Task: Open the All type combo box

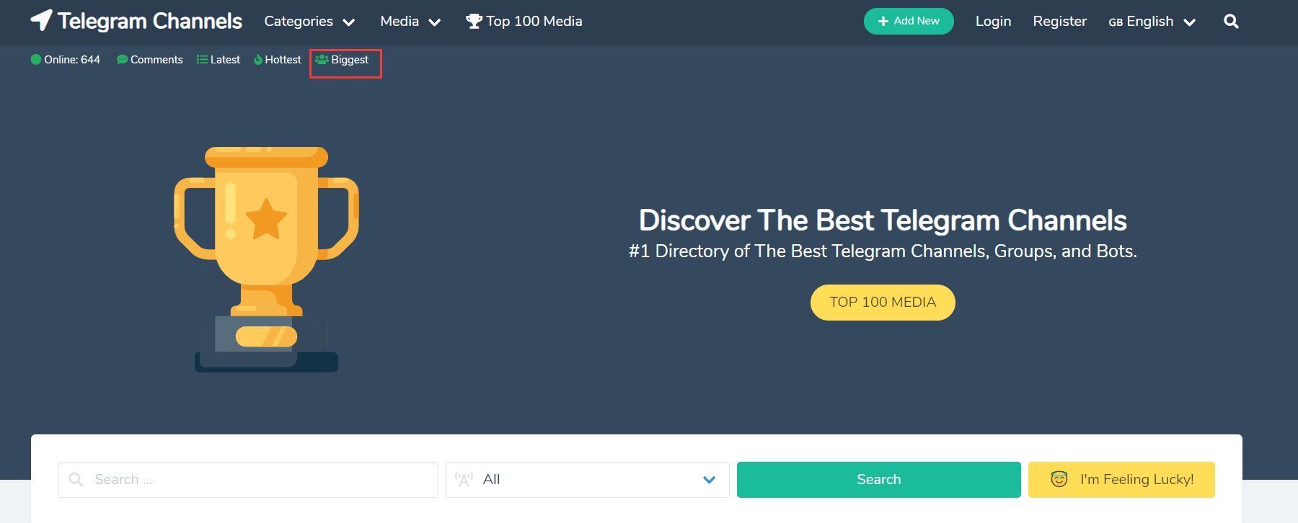Action: pos(587,480)
